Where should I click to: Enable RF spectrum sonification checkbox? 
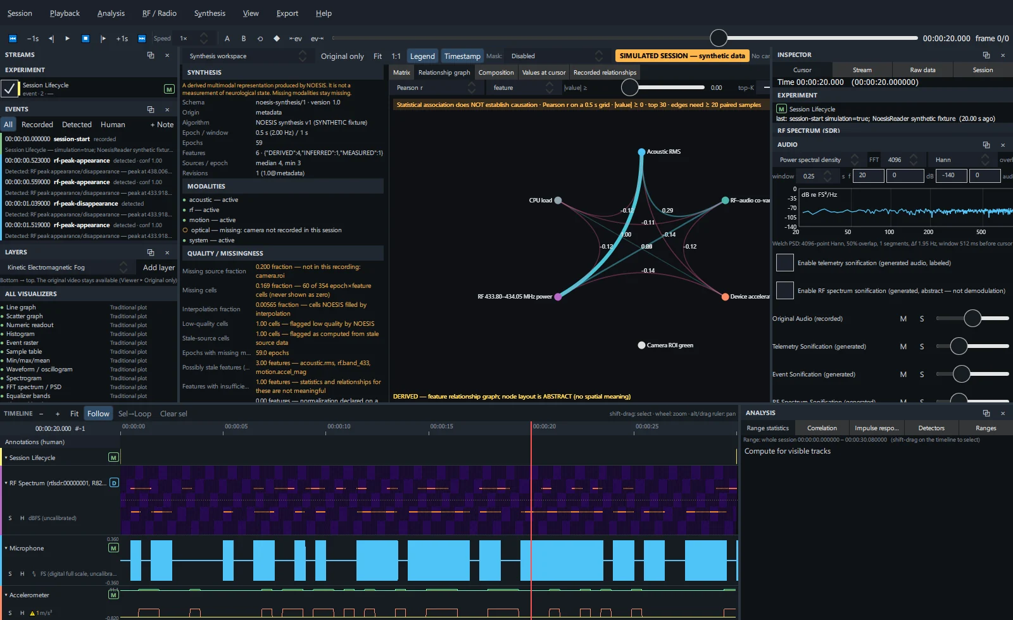pyautogui.click(x=785, y=290)
